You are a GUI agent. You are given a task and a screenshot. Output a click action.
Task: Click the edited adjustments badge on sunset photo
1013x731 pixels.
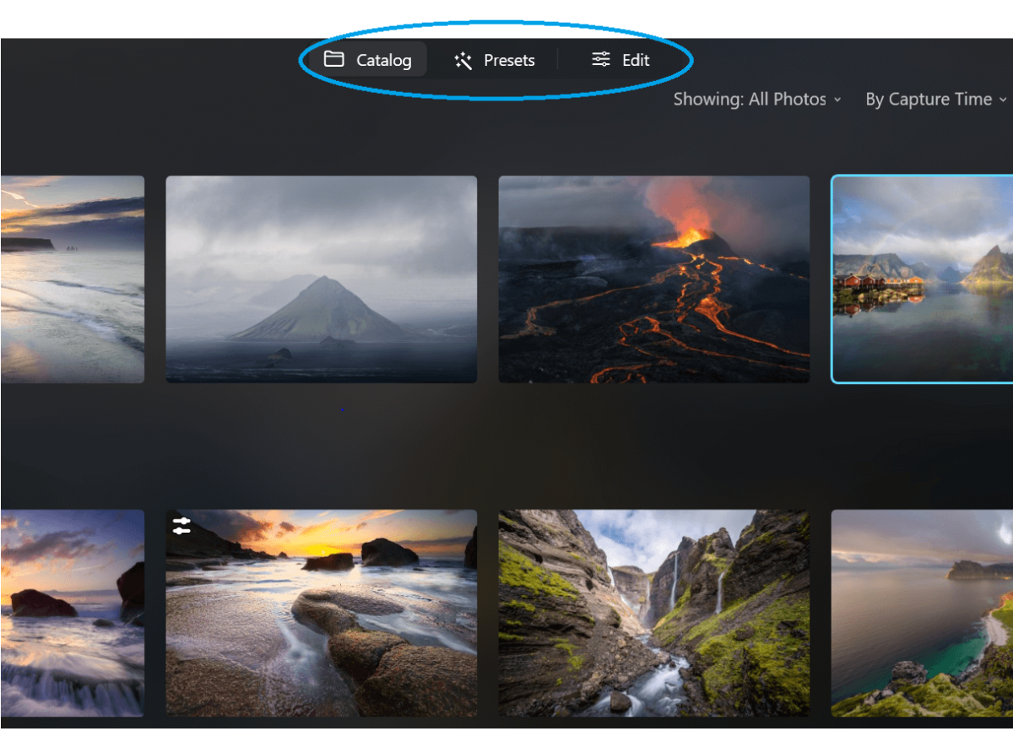click(183, 526)
